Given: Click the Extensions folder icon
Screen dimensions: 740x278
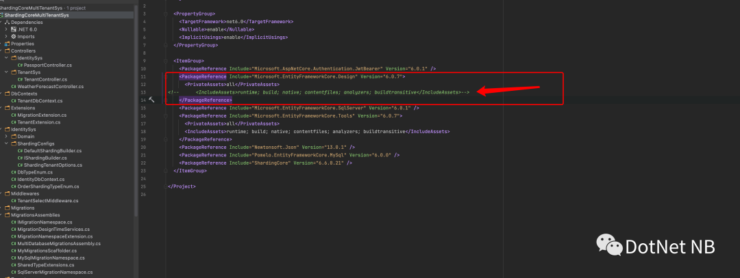Looking at the screenshot, I should [x=7, y=108].
